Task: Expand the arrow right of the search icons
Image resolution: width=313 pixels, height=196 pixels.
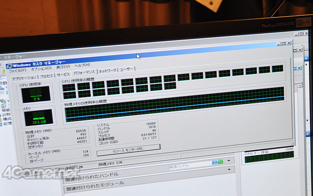Action: (229, 160)
